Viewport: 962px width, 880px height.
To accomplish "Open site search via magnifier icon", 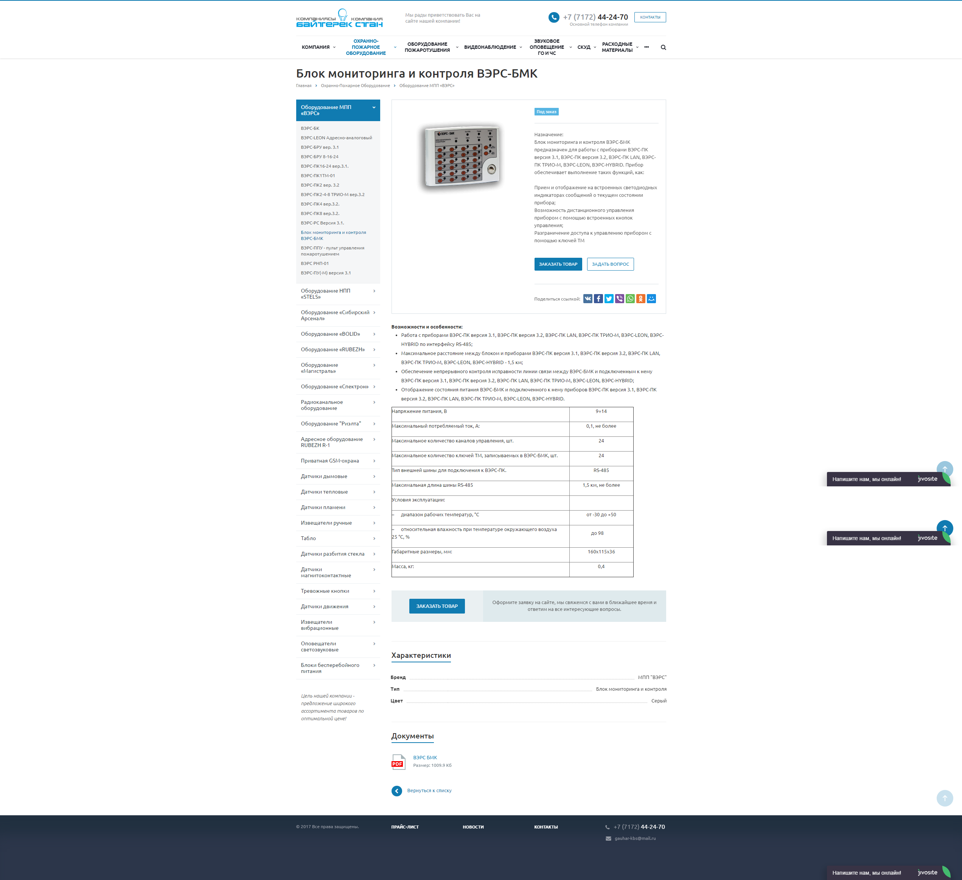I will [663, 47].
